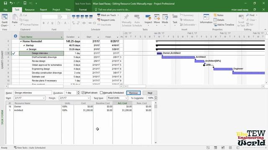Screen dimensions: 268x150
Task: Toggle the Manually Scheduled checkbox
Action: [101, 92]
